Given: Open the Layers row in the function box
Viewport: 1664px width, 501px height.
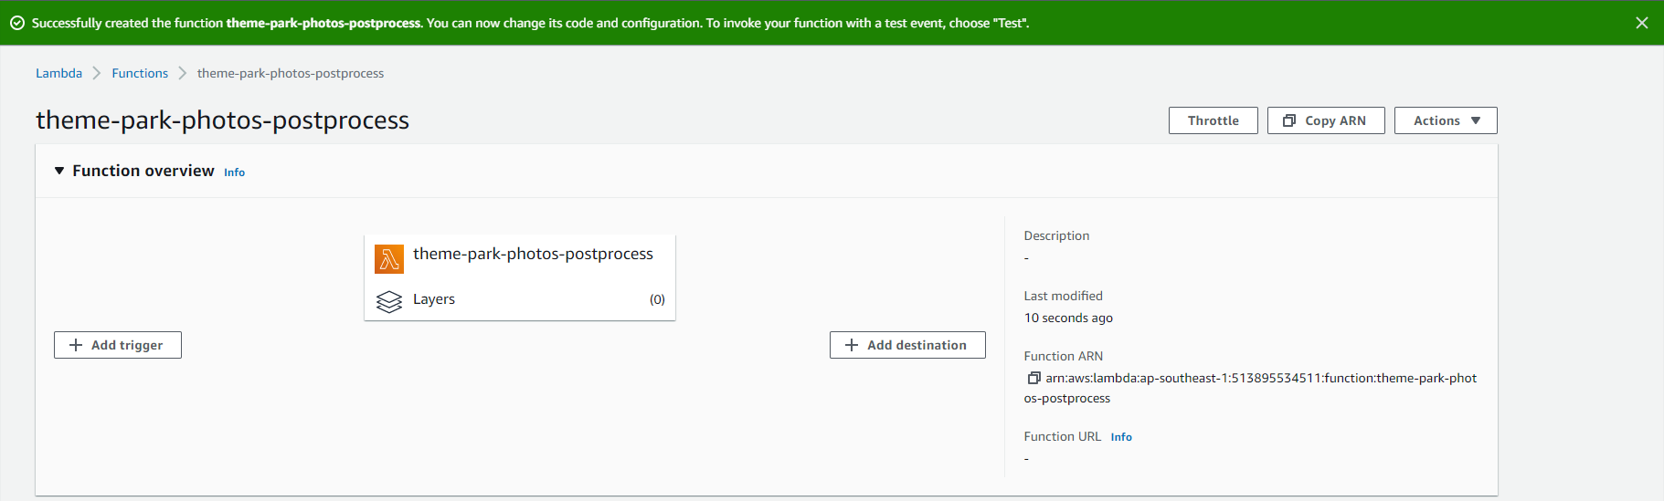Looking at the screenshot, I should click(x=520, y=299).
